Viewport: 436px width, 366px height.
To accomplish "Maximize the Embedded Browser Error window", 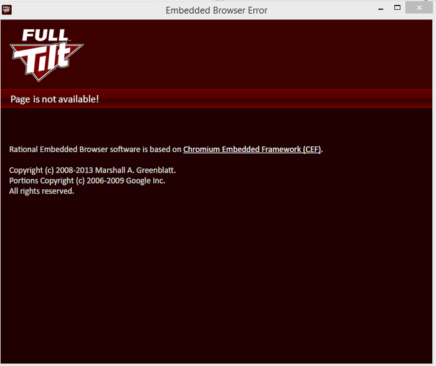I will click(x=397, y=8).
